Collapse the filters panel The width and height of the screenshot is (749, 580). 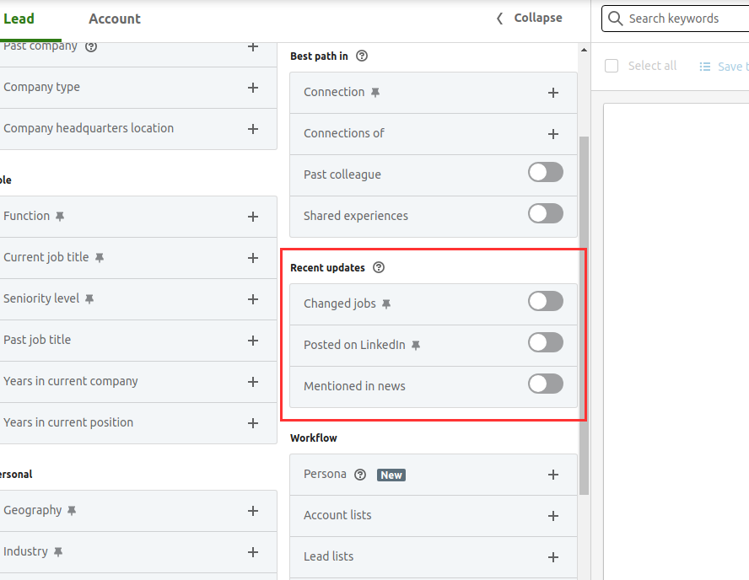(529, 18)
